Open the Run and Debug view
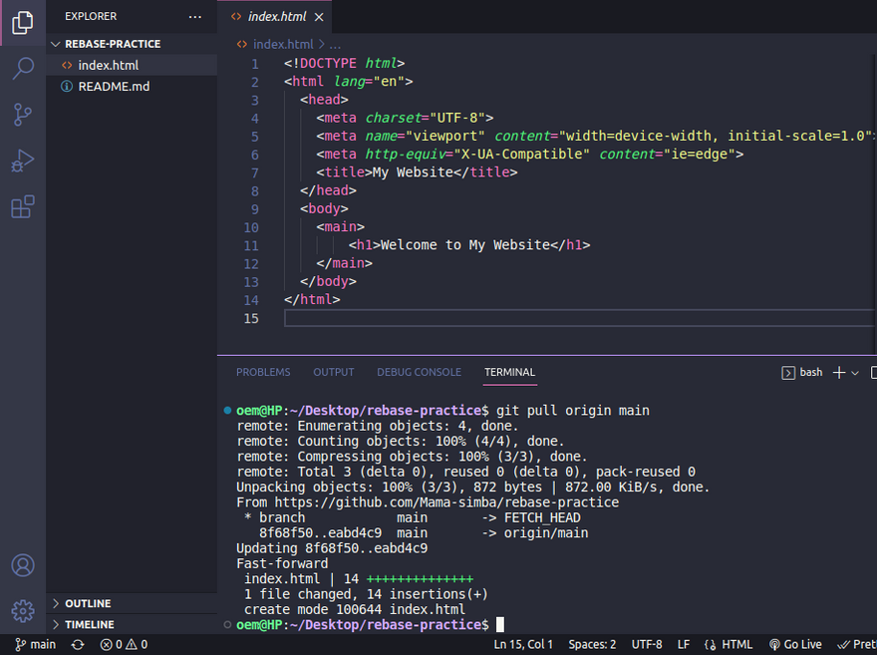 tap(22, 162)
